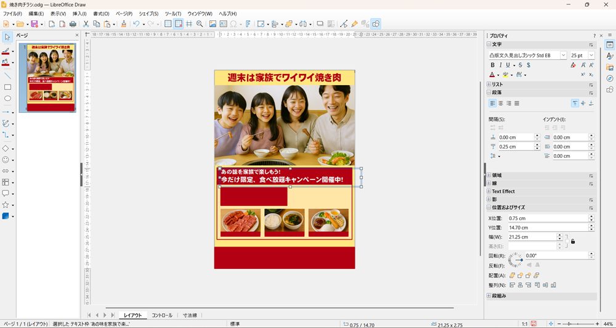The height and width of the screenshot is (328, 616).
Task: Click the Undo arrow icon
Action: click(x=136, y=24)
